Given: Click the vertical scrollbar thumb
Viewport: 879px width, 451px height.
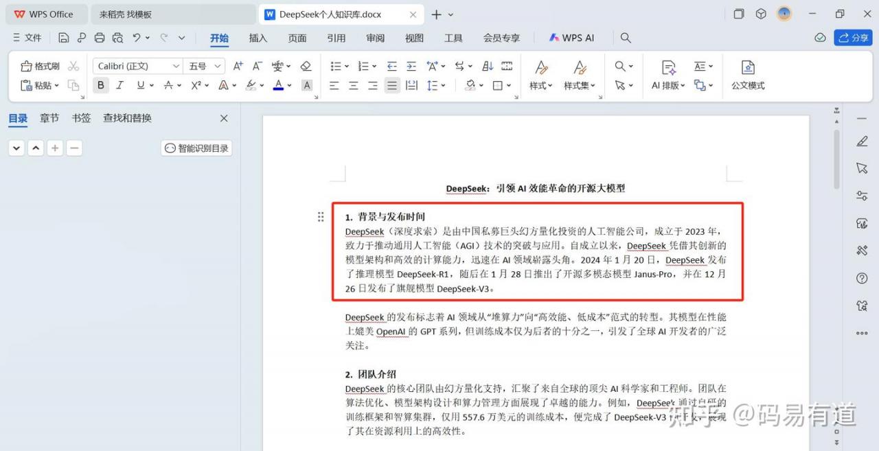Looking at the screenshot, I should (x=836, y=159).
